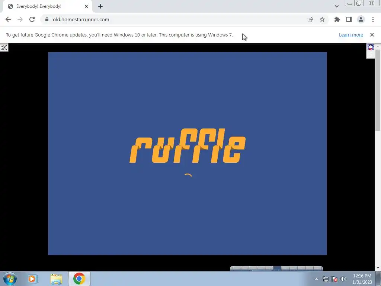
Task: Click the Chrome taskbar button
Action: coord(79,279)
